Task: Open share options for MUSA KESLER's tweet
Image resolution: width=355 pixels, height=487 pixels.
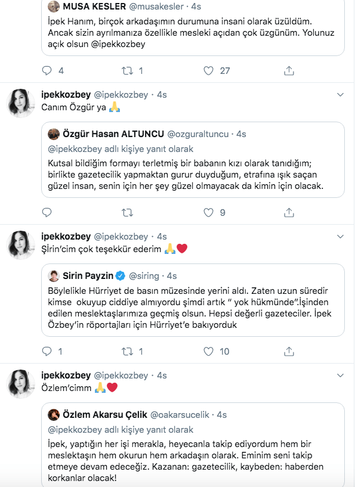Action: (291, 70)
